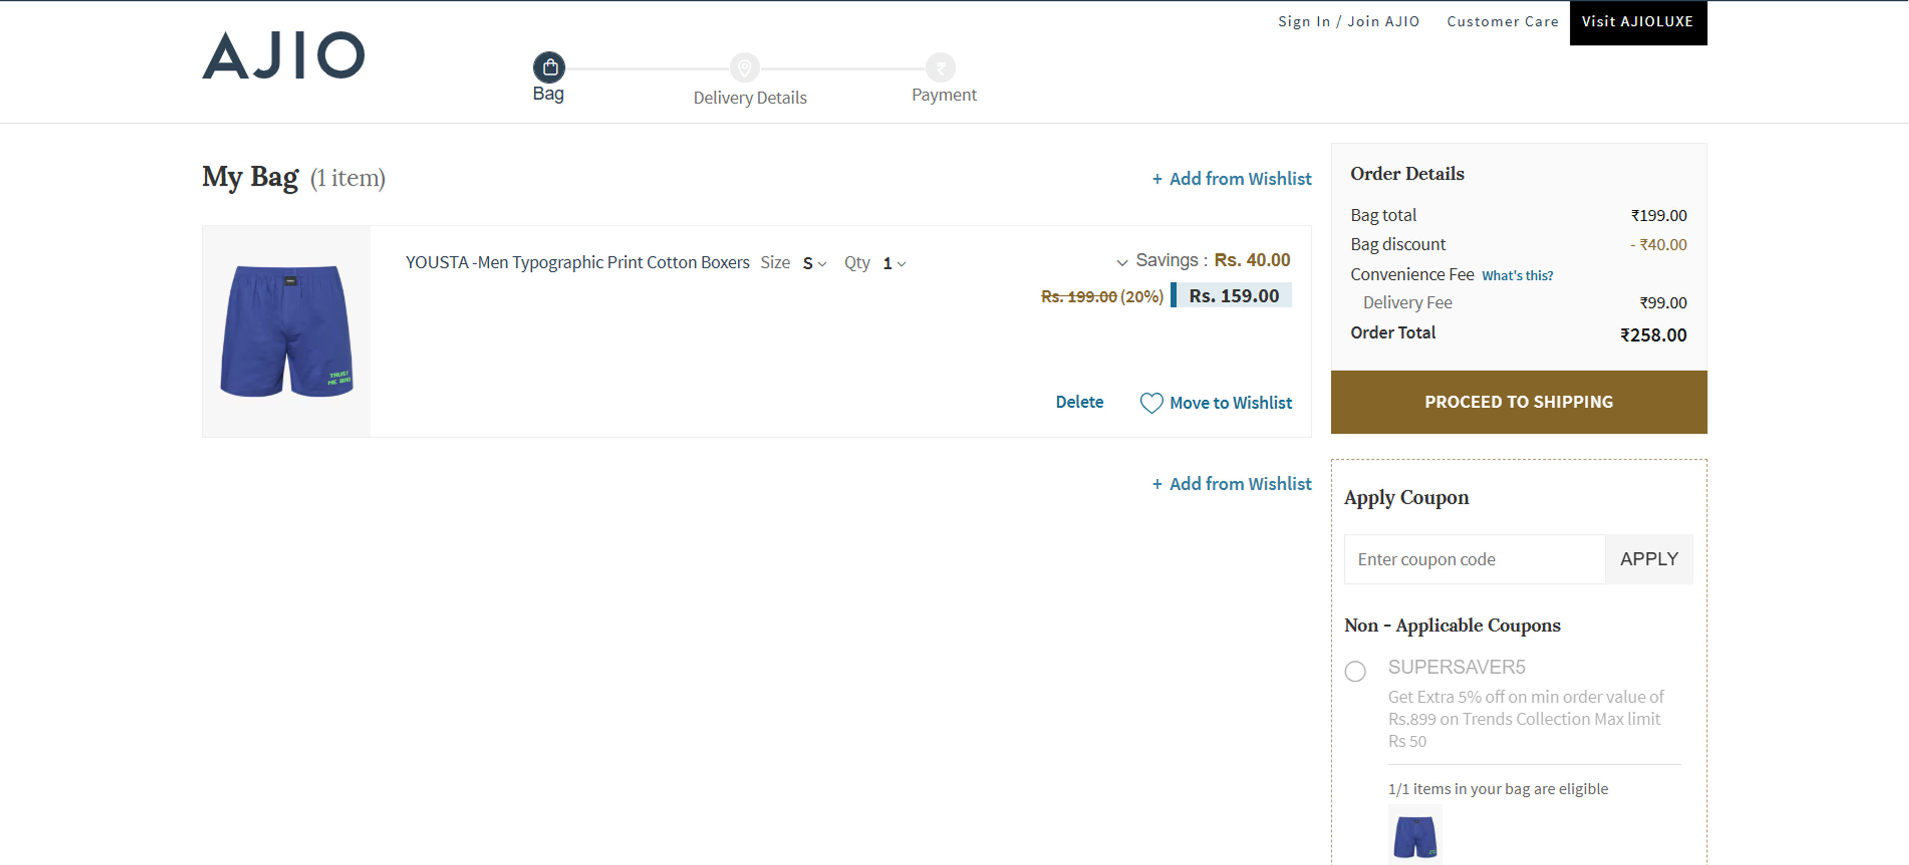Click PROCEED TO SHIPPING

pyautogui.click(x=1518, y=402)
